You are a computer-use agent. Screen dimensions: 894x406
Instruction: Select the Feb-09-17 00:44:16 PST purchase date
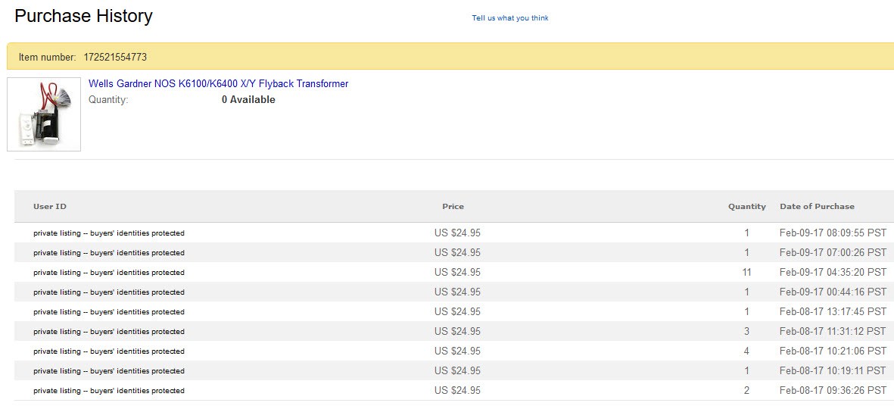(833, 292)
